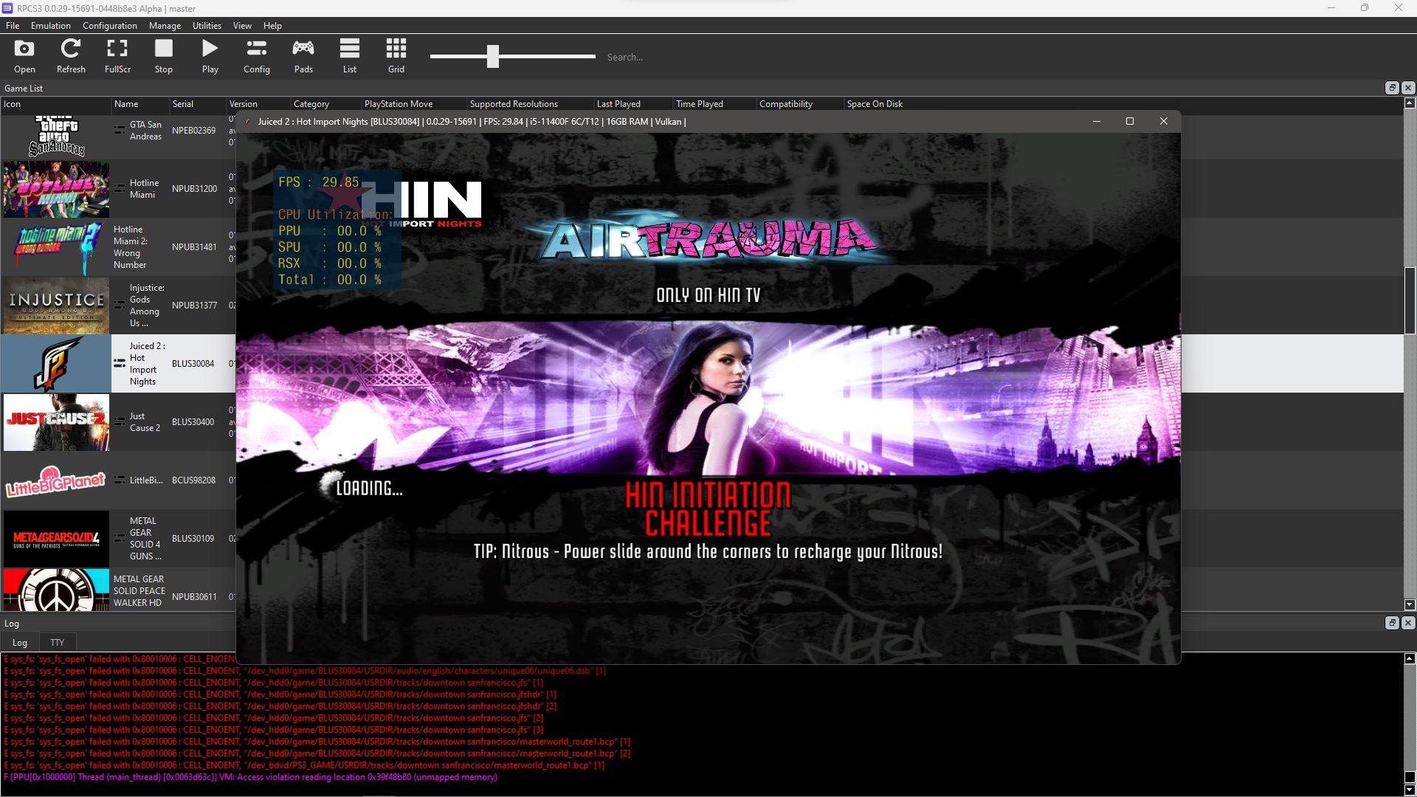Switch to List view using the List icon
Image resolution: width=1417 pixels, height=797 pixels.
click(x=349, y=55)
